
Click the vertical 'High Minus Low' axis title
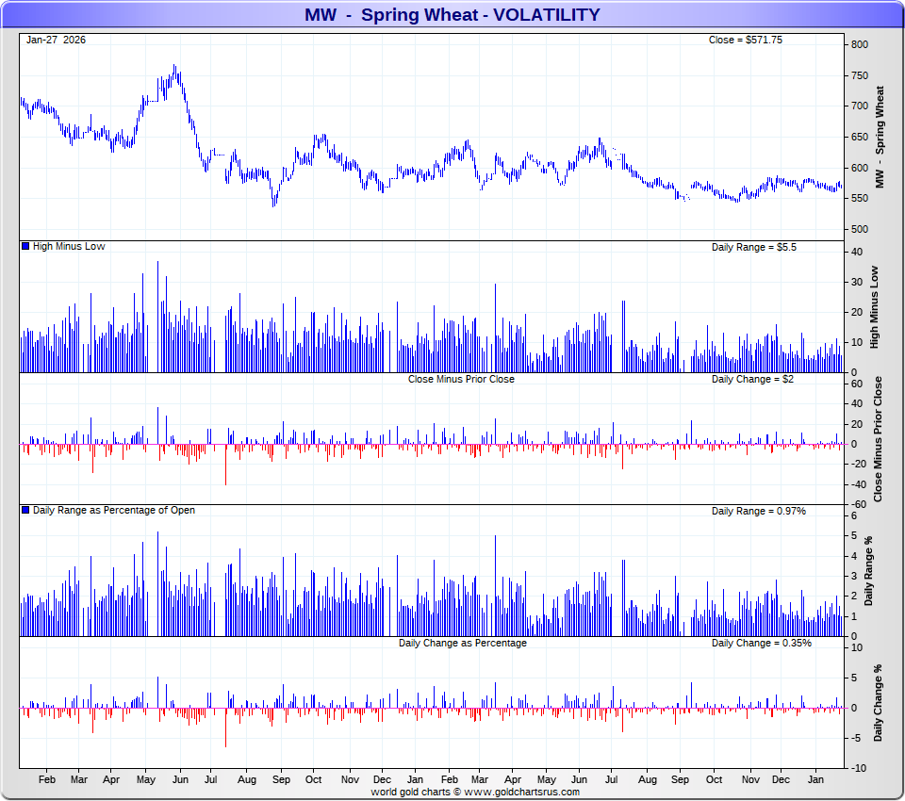(874, 307)
